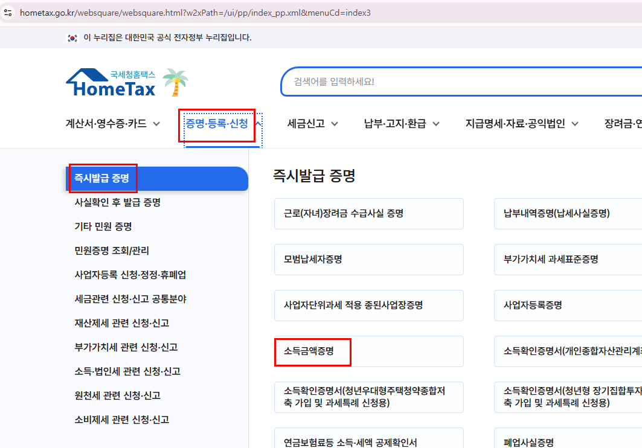This screenshot has width=642, height=448.
Task: Select 기타 민원 증명 in sidebar
Action: [x=103, y=226]
